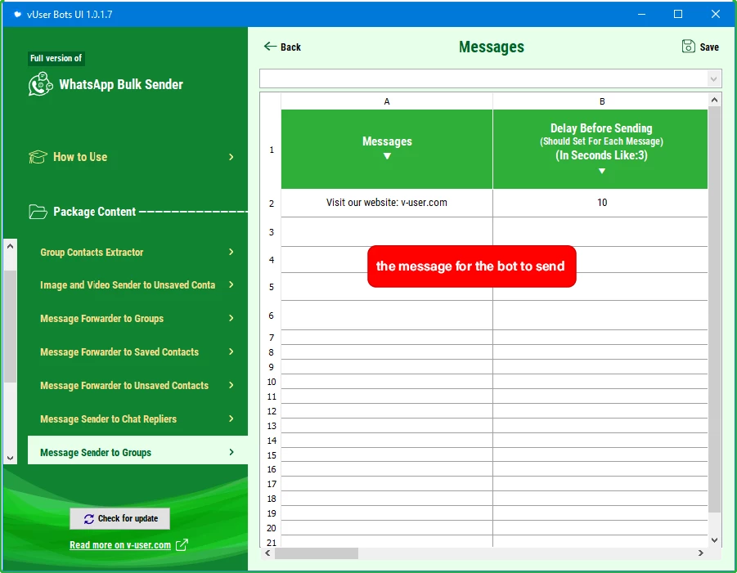The image size is (737, 573).
Task: Click the refresh icon on Check for update
Action: point(89,518)
